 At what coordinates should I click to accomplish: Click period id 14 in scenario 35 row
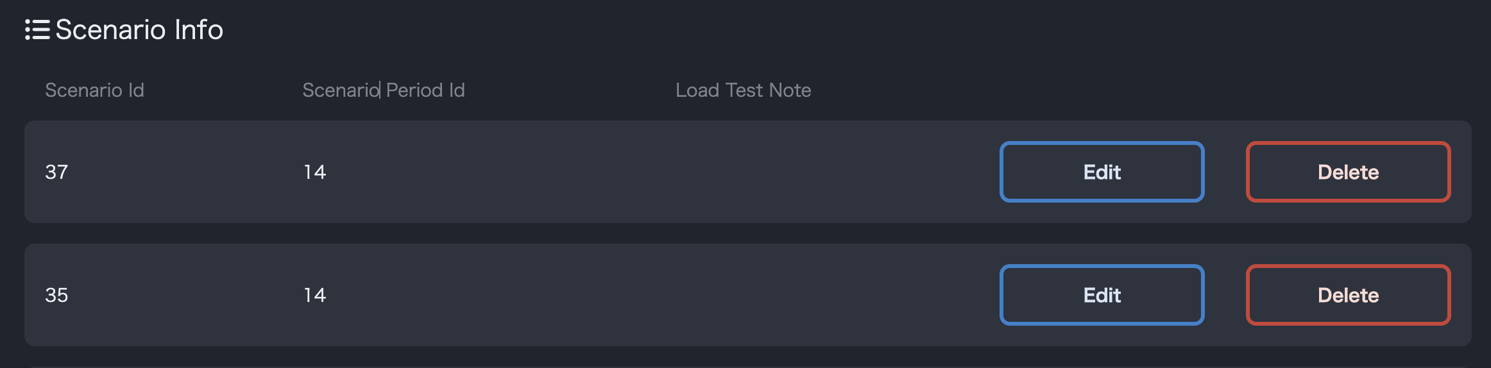pyautogui.click(x=314, y=295)
